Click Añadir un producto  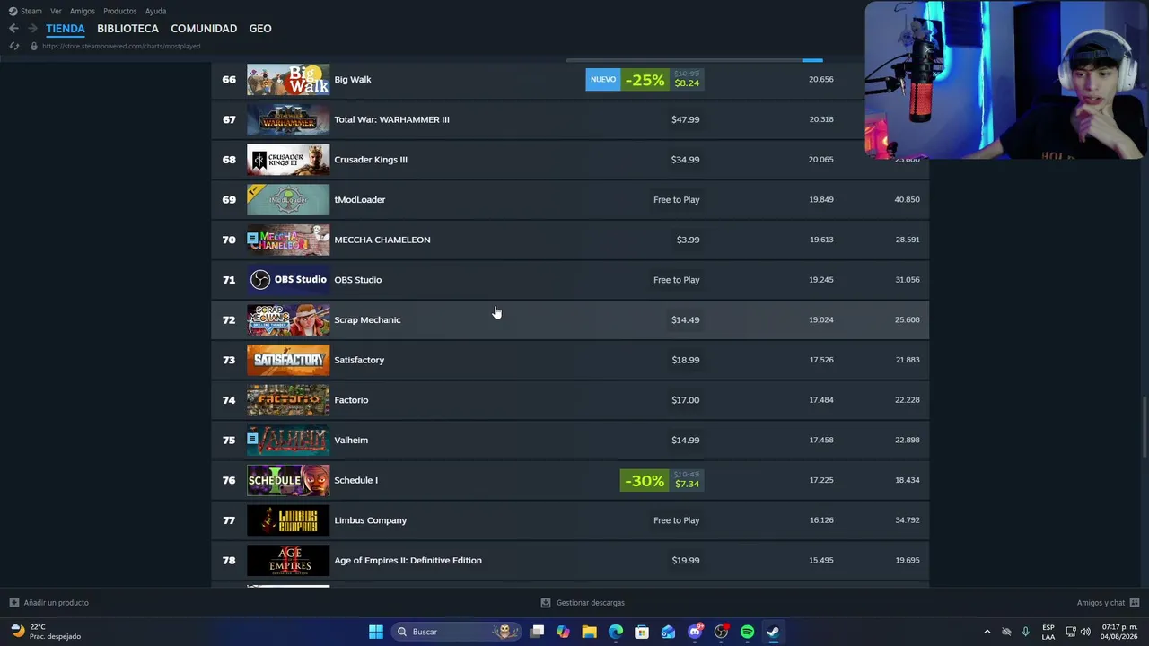(57, 603)
